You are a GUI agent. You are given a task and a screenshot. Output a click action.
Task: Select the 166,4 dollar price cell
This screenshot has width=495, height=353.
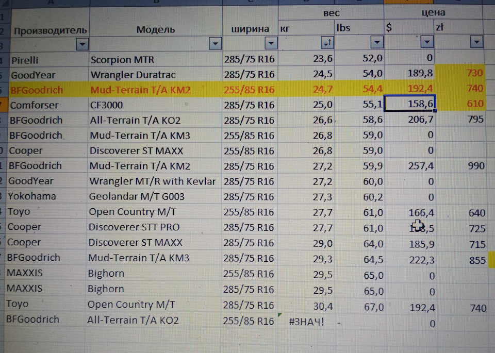(x=411, y=213)
